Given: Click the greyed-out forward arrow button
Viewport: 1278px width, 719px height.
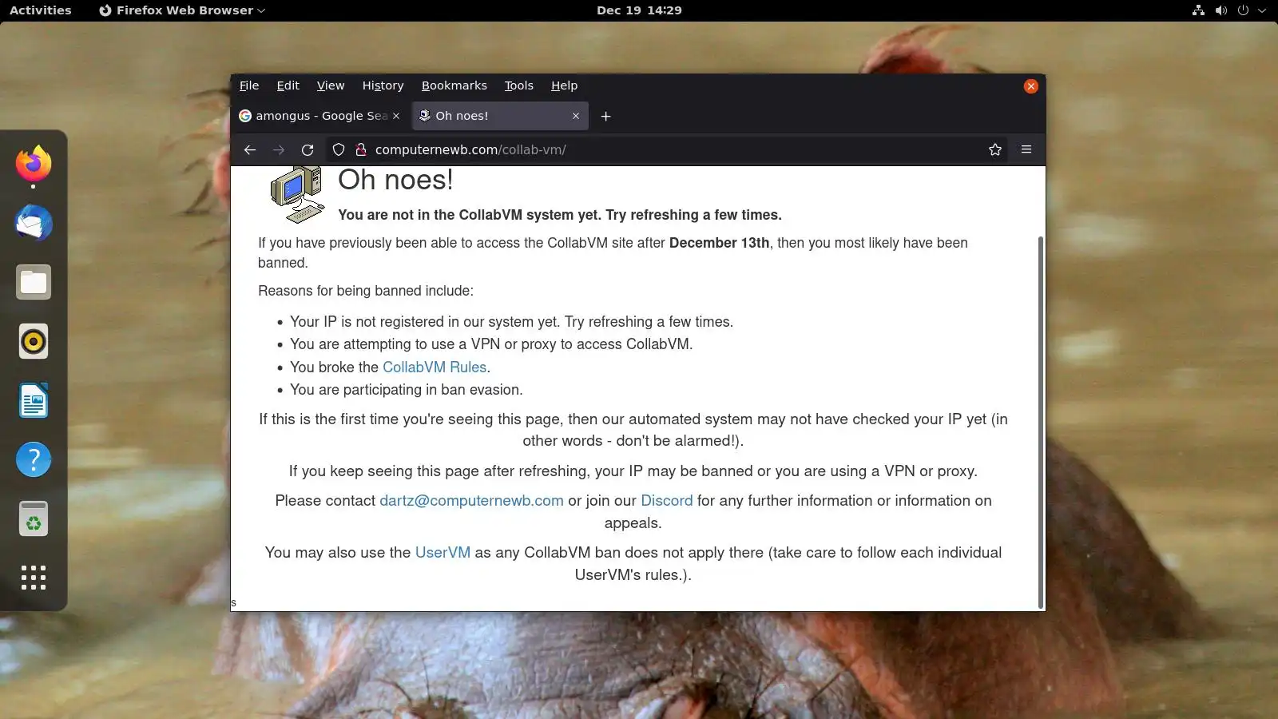Looking at the screenshot, I should [x=279, y=149].
